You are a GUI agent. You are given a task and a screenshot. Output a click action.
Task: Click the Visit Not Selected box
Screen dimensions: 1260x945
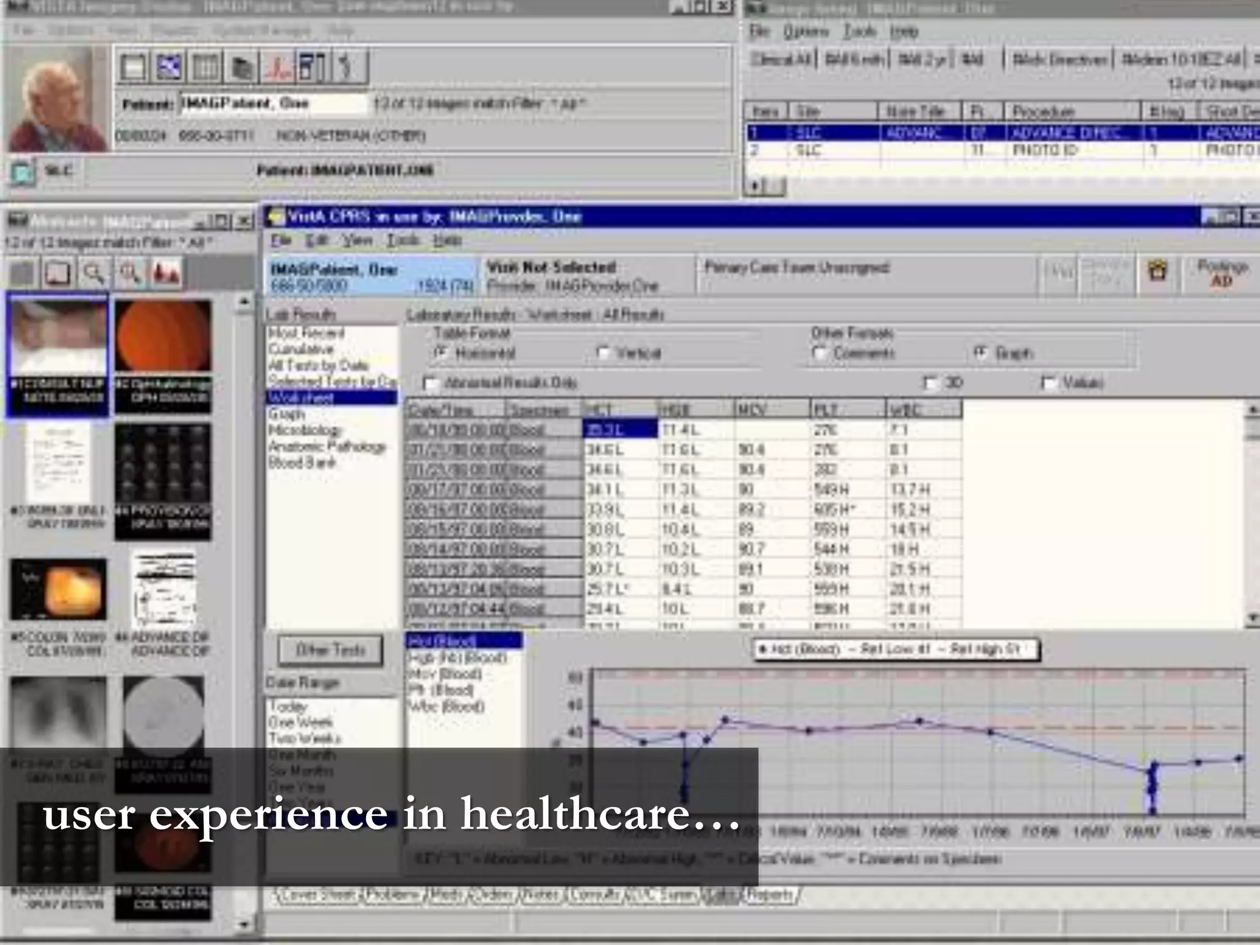587,277
